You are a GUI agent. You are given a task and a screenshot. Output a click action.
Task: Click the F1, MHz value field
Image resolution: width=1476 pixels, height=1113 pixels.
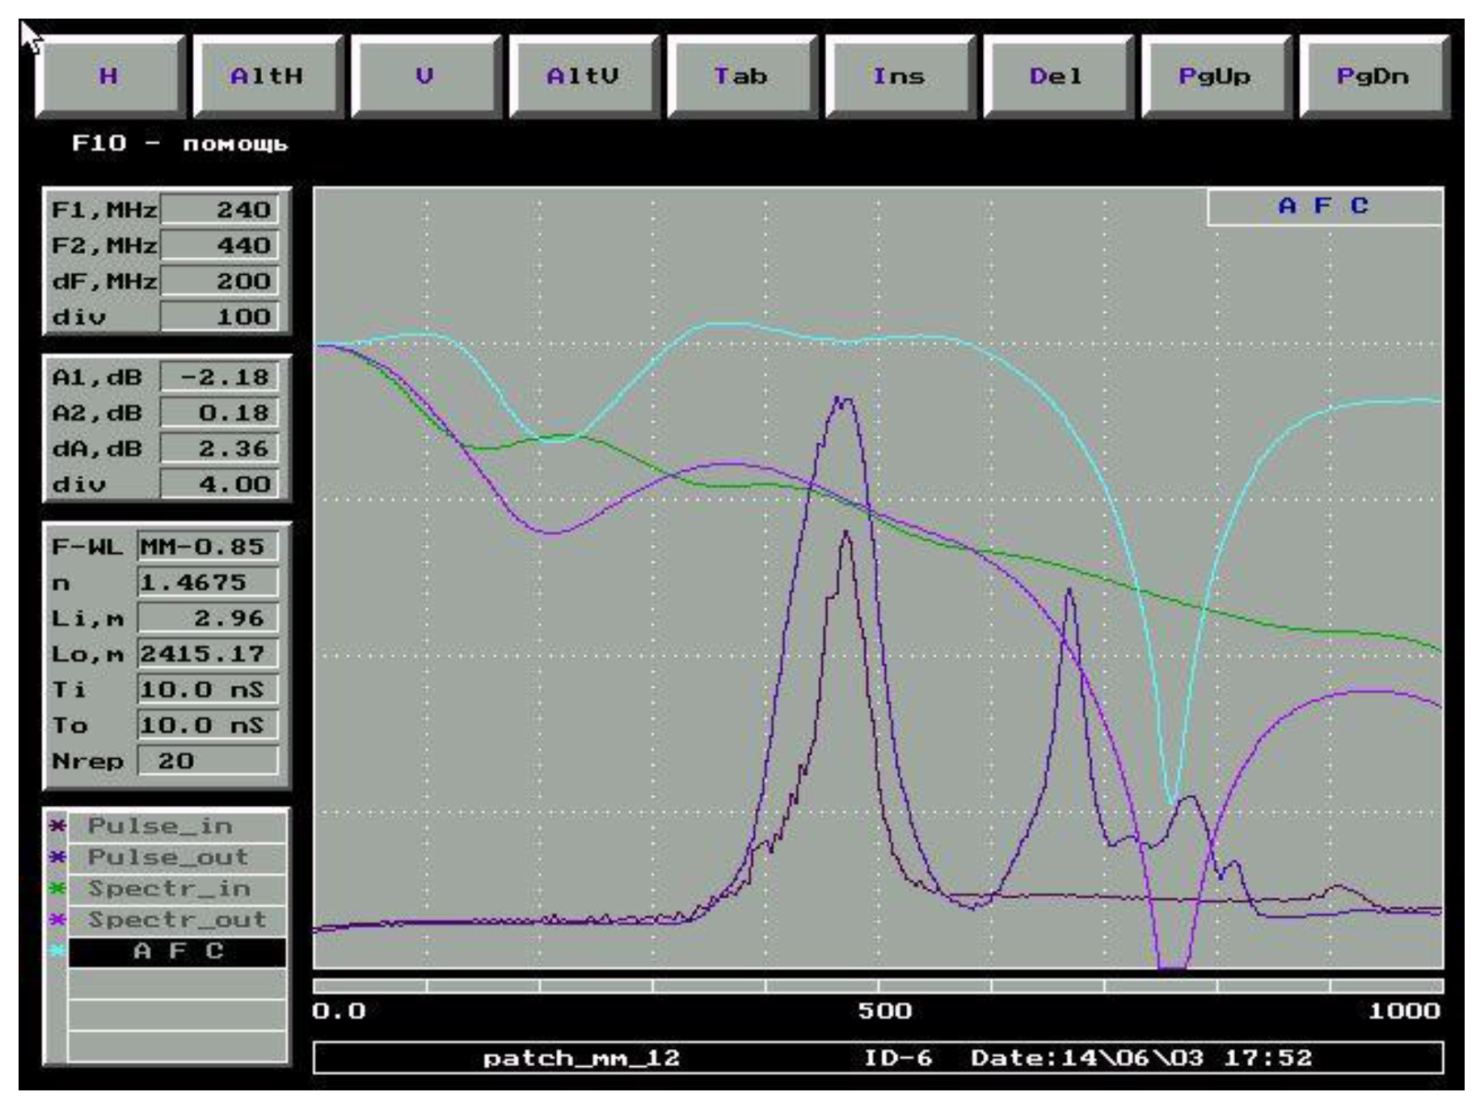(x=220, y=210)
